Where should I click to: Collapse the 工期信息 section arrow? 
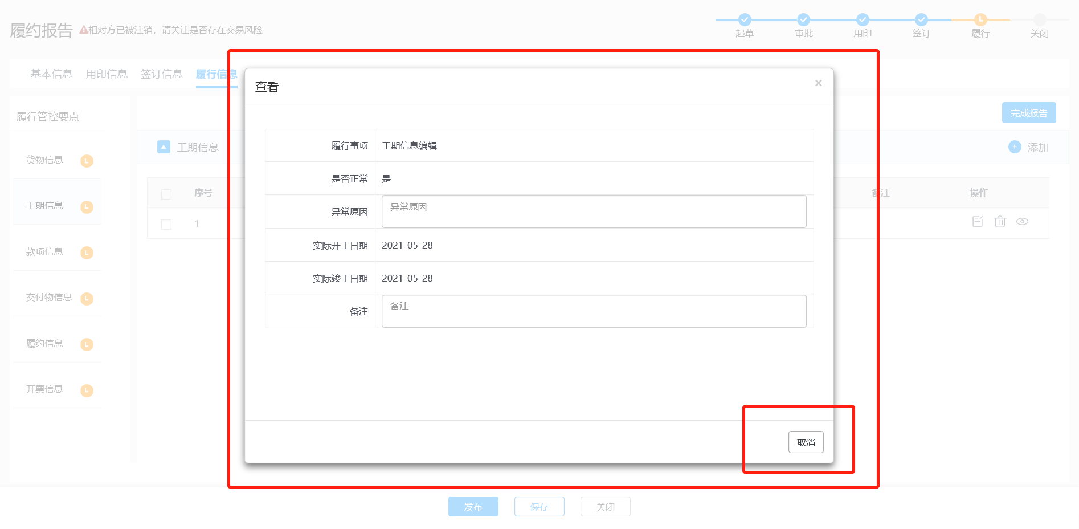pos(164,147)
